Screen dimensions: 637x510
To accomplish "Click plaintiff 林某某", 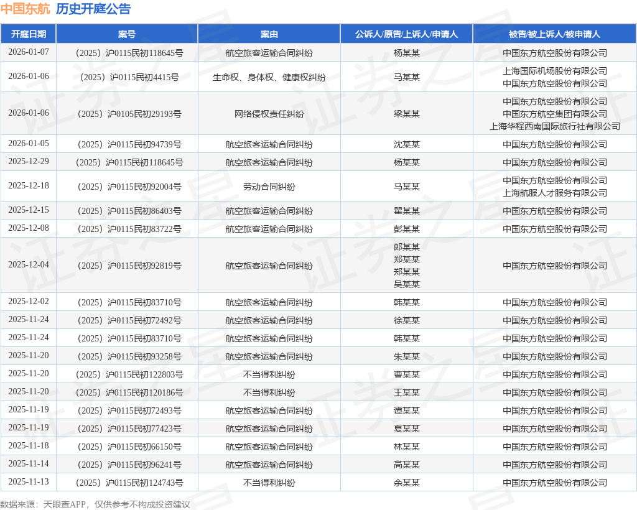I will (x=407, y=447).
